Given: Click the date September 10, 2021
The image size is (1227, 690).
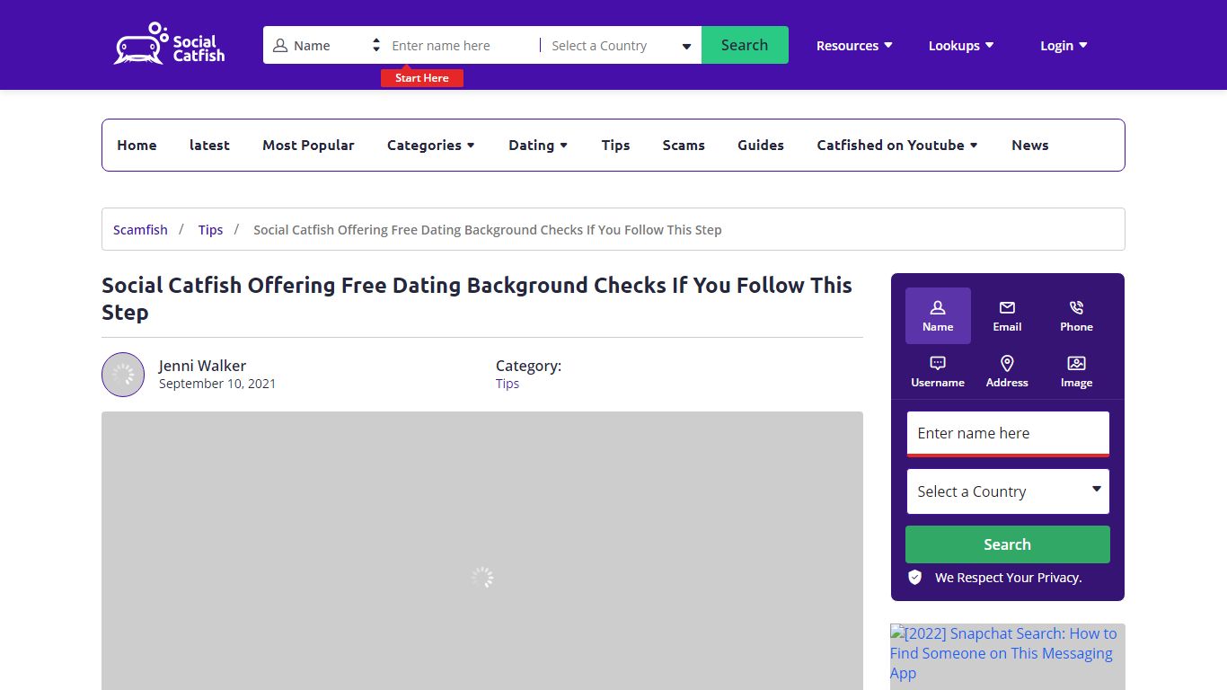Looking at the screenshot, I should click(x=217, y=384).
